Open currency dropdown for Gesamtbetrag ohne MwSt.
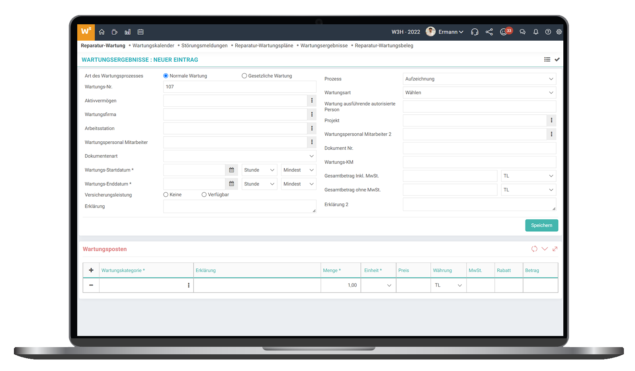 click(x=528, y=190)
